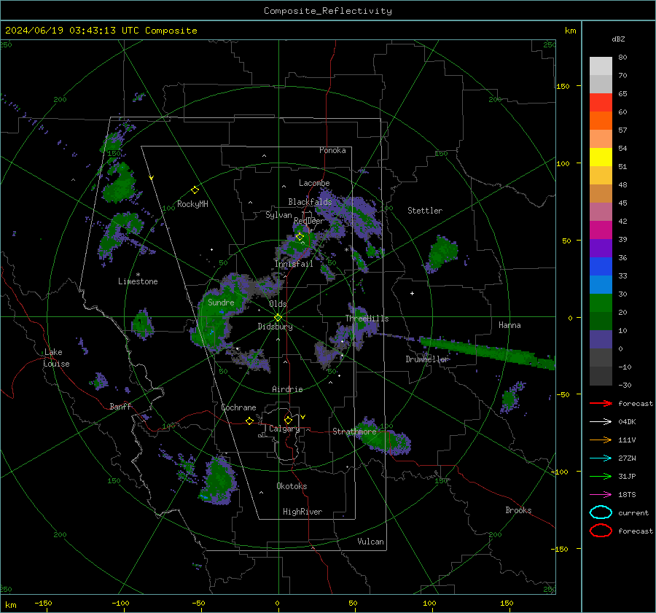
Task: Click the current legend label
Action: click(x=633, y=513)
